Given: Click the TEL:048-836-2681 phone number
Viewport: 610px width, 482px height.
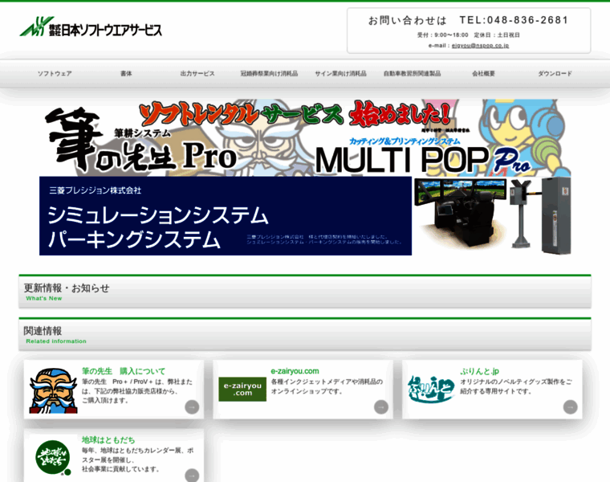Looking at the screenshot, I should pos(514,20).
